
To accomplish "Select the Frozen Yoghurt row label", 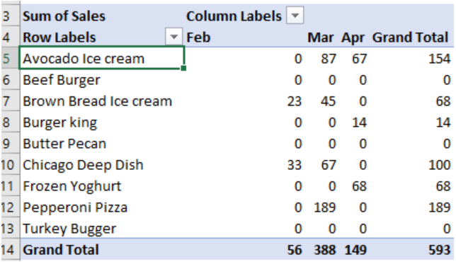I will point(72,186).
